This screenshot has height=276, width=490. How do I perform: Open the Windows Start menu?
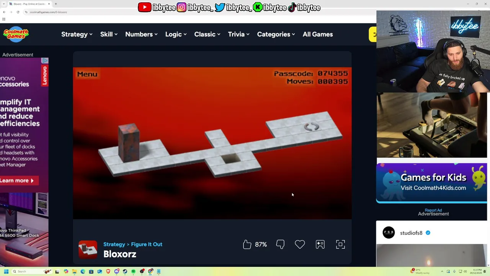click(6, 271)
